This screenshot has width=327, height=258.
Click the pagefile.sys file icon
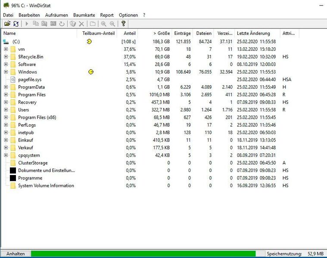tap(13, 80)
